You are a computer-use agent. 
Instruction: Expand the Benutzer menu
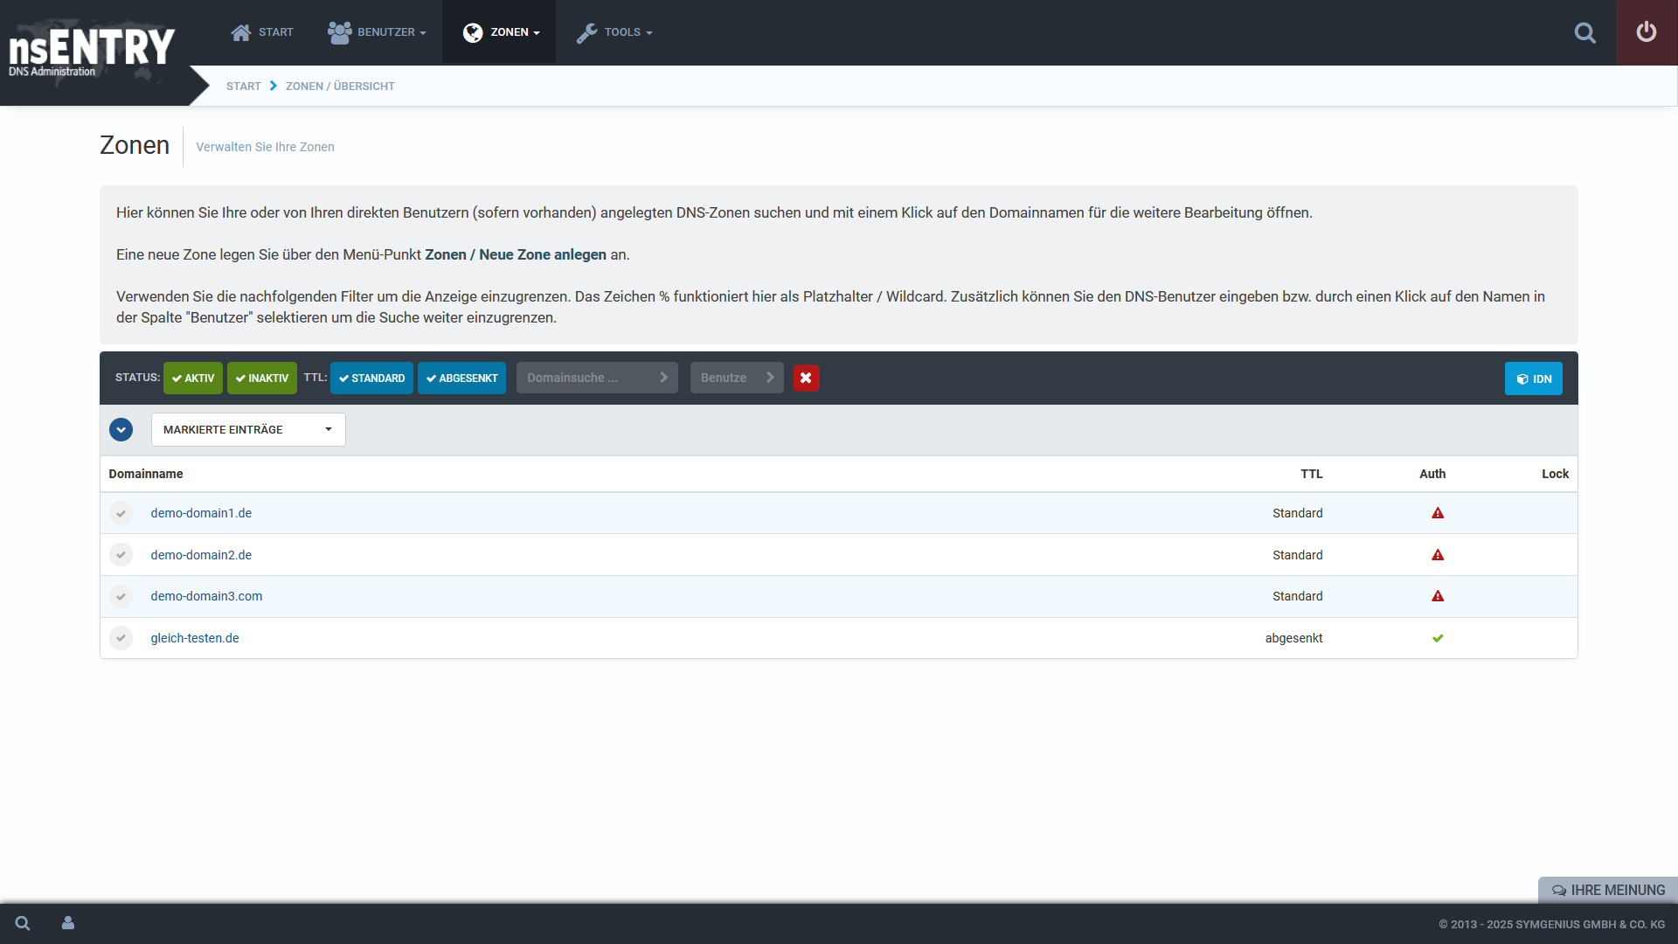coord(377,32)
